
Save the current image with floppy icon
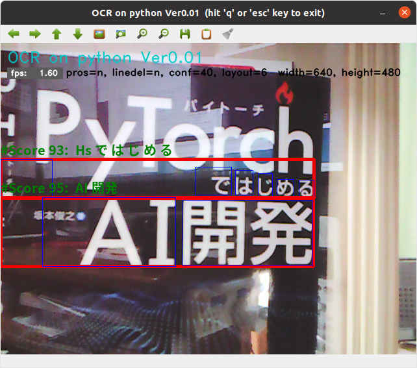pyautogui.click(x=185, y=34)
